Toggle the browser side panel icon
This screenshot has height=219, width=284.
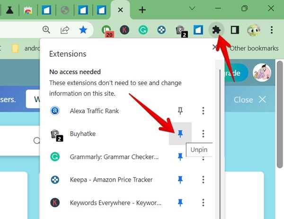point(235,30)
